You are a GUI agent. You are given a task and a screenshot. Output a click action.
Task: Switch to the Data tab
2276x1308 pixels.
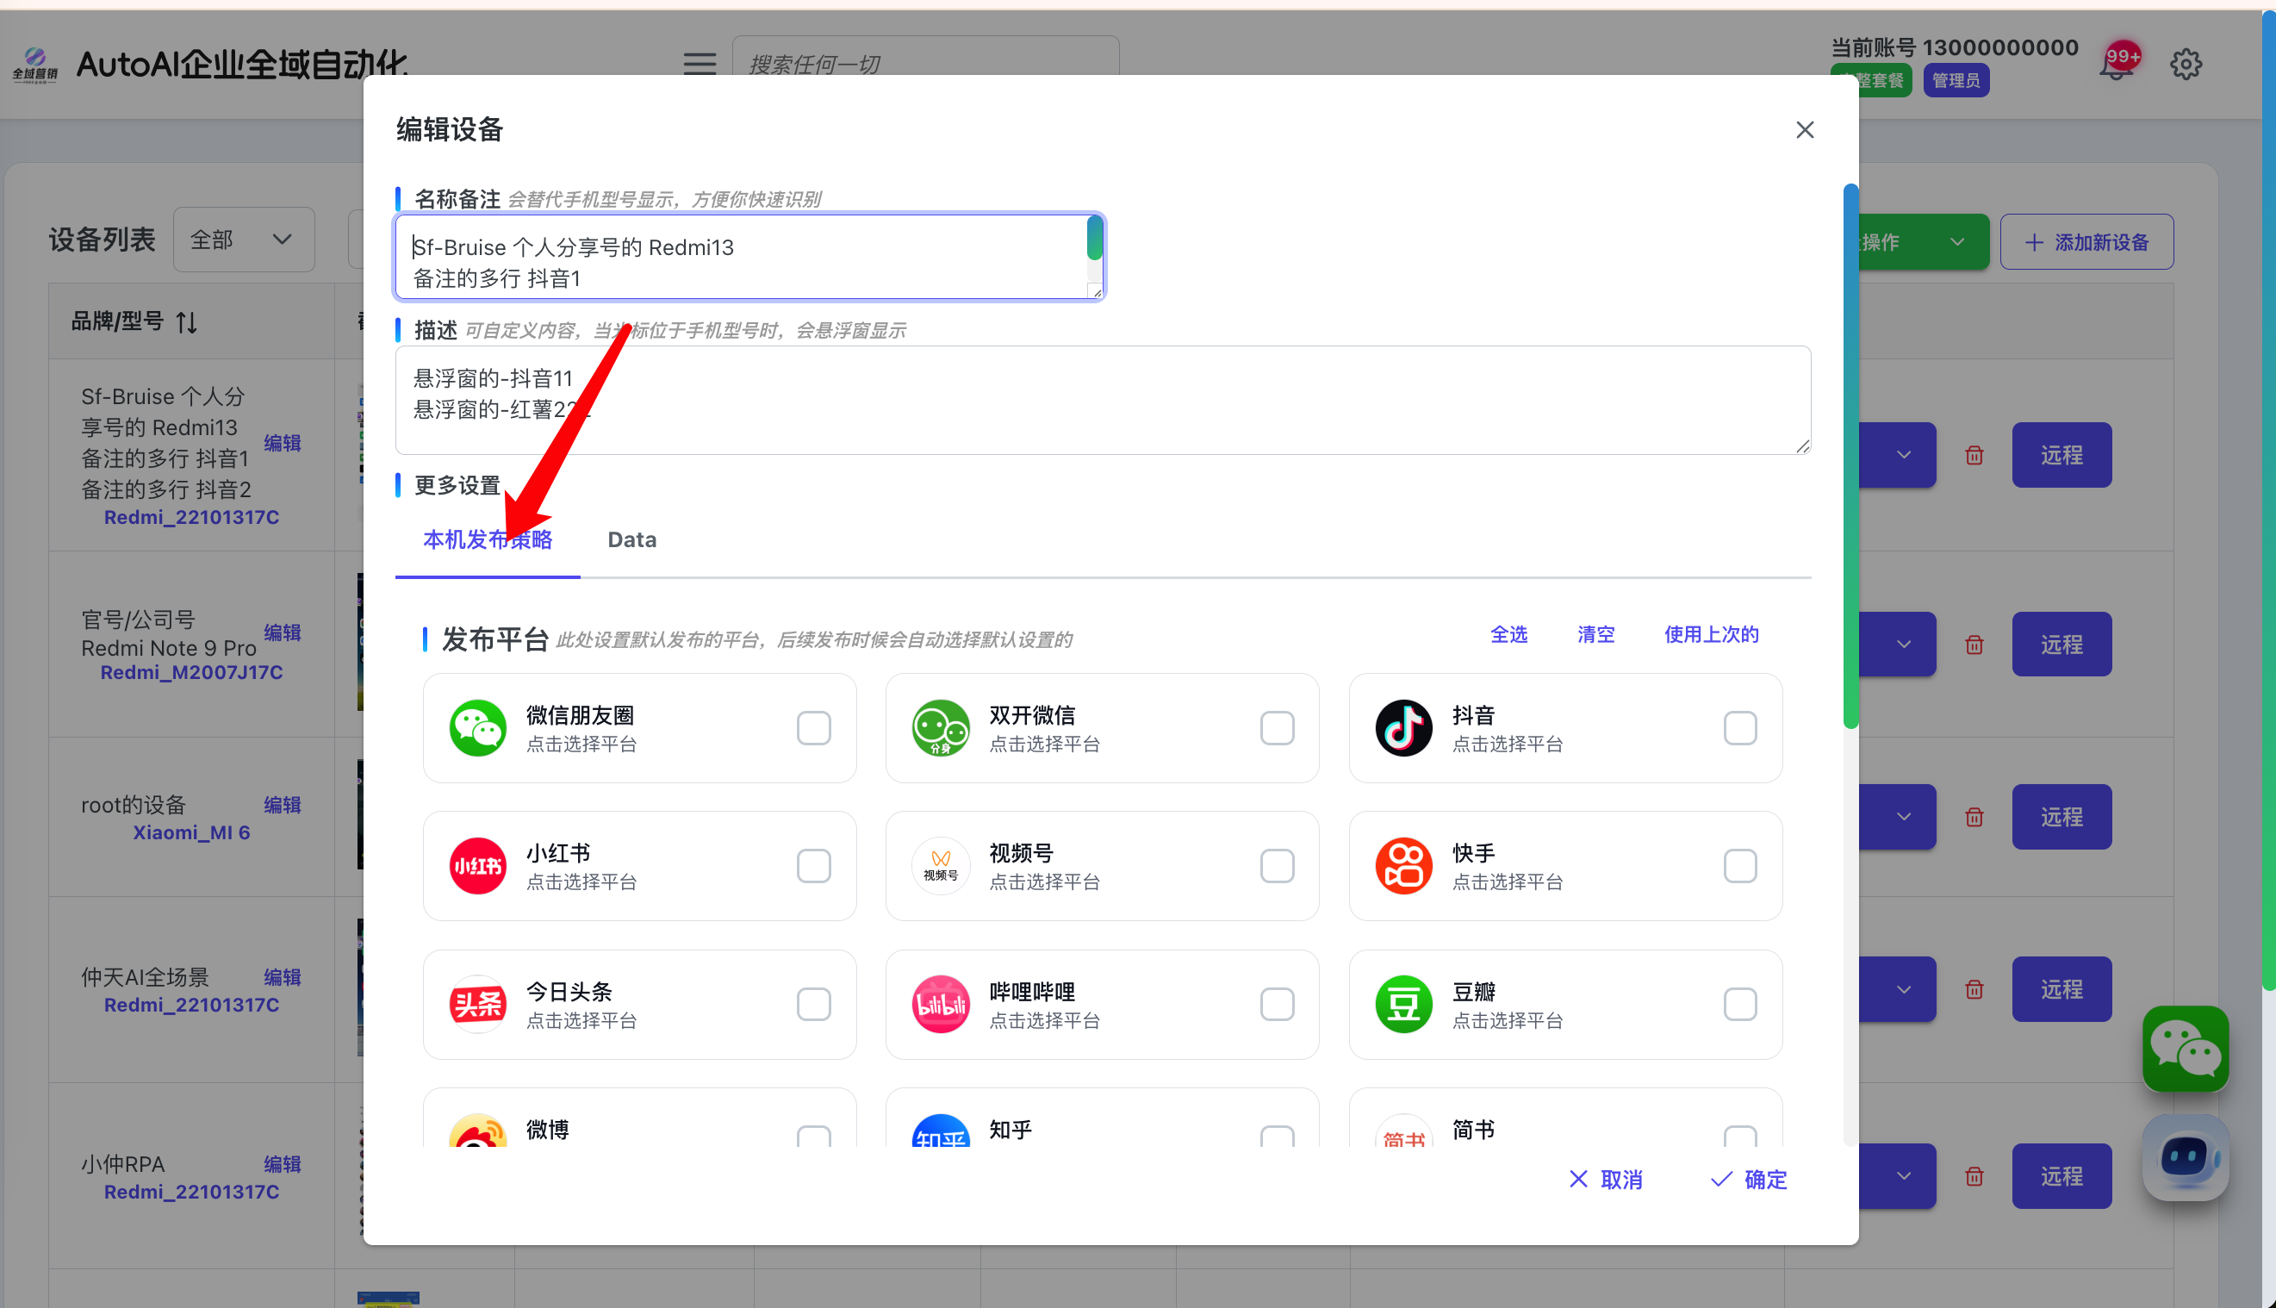click(631, 539)
